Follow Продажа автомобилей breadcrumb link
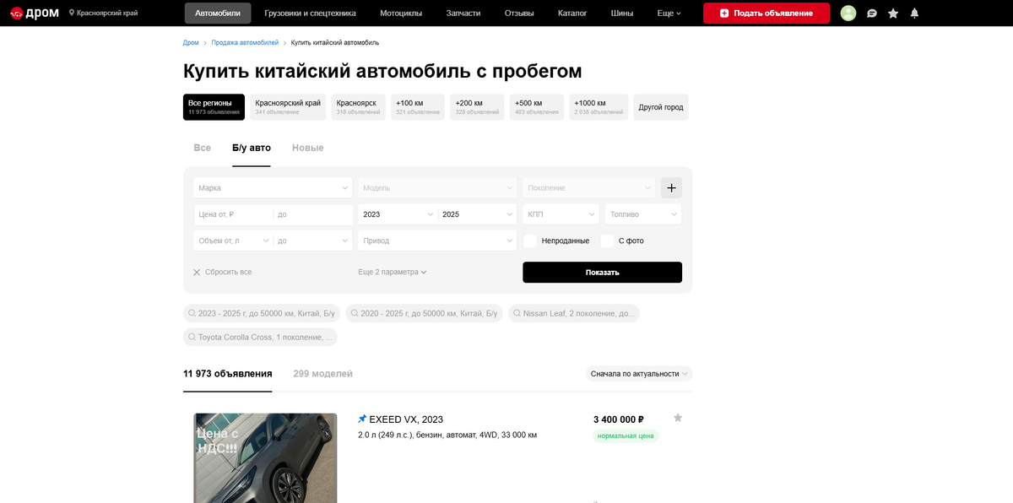Image resolution: width=1013 pixels, height=503 pixels. [245, 42]
